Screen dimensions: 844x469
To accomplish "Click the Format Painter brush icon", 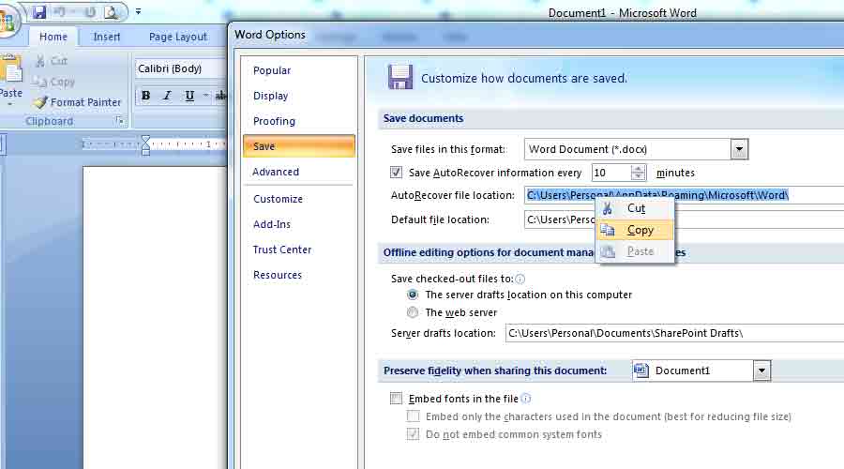I will (41, 101).
